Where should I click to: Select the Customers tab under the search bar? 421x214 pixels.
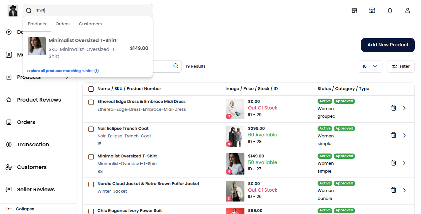click(90, 24)
